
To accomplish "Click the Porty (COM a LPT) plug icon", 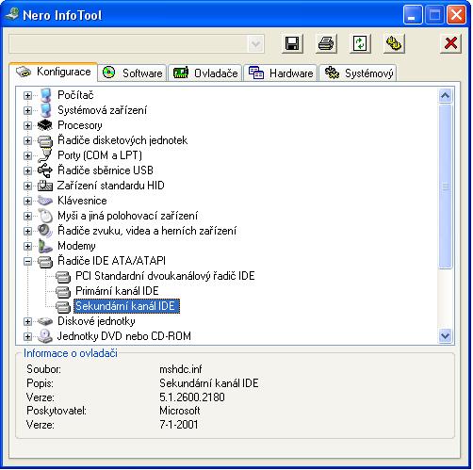I will [x=45, y=155].
